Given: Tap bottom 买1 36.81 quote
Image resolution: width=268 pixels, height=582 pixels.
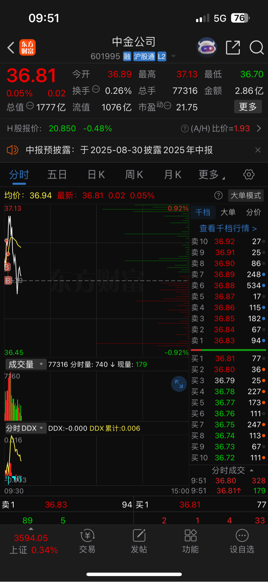Looking at the screenshot, I should pos(201,505).
